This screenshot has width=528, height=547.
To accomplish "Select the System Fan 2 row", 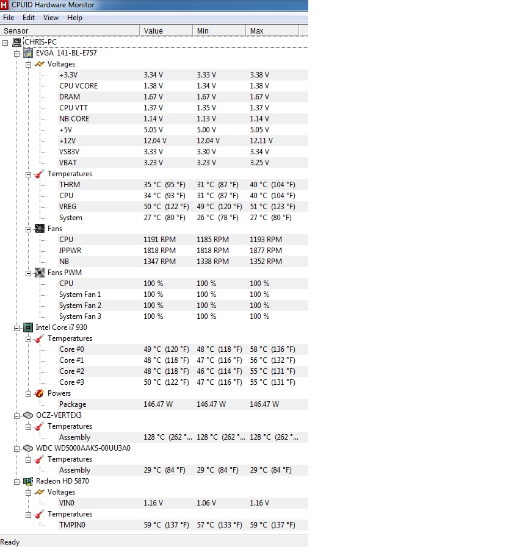I will 183,306.
